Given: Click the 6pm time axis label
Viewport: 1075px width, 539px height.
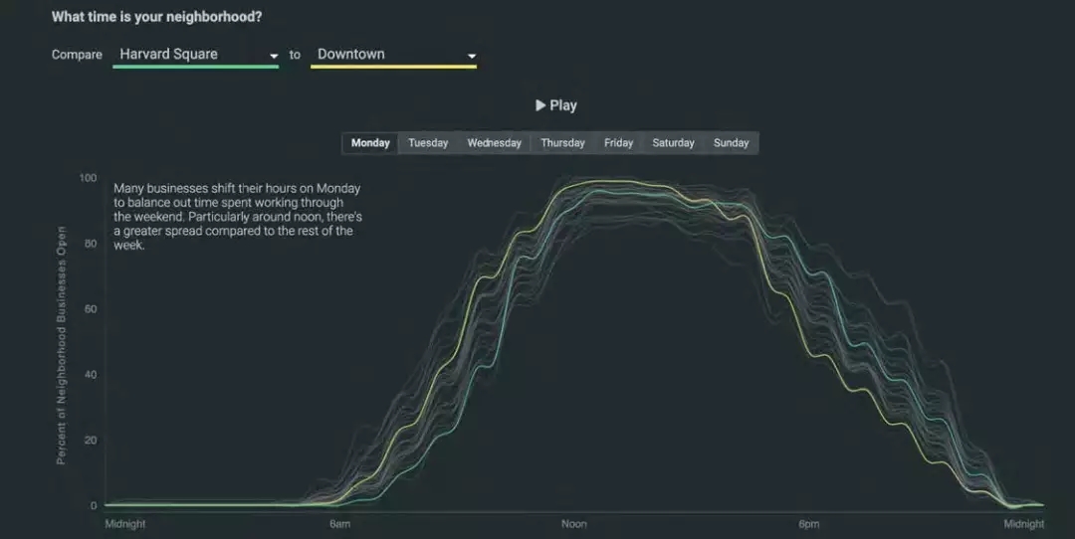Looking at the screenshot, I should 808,524.
